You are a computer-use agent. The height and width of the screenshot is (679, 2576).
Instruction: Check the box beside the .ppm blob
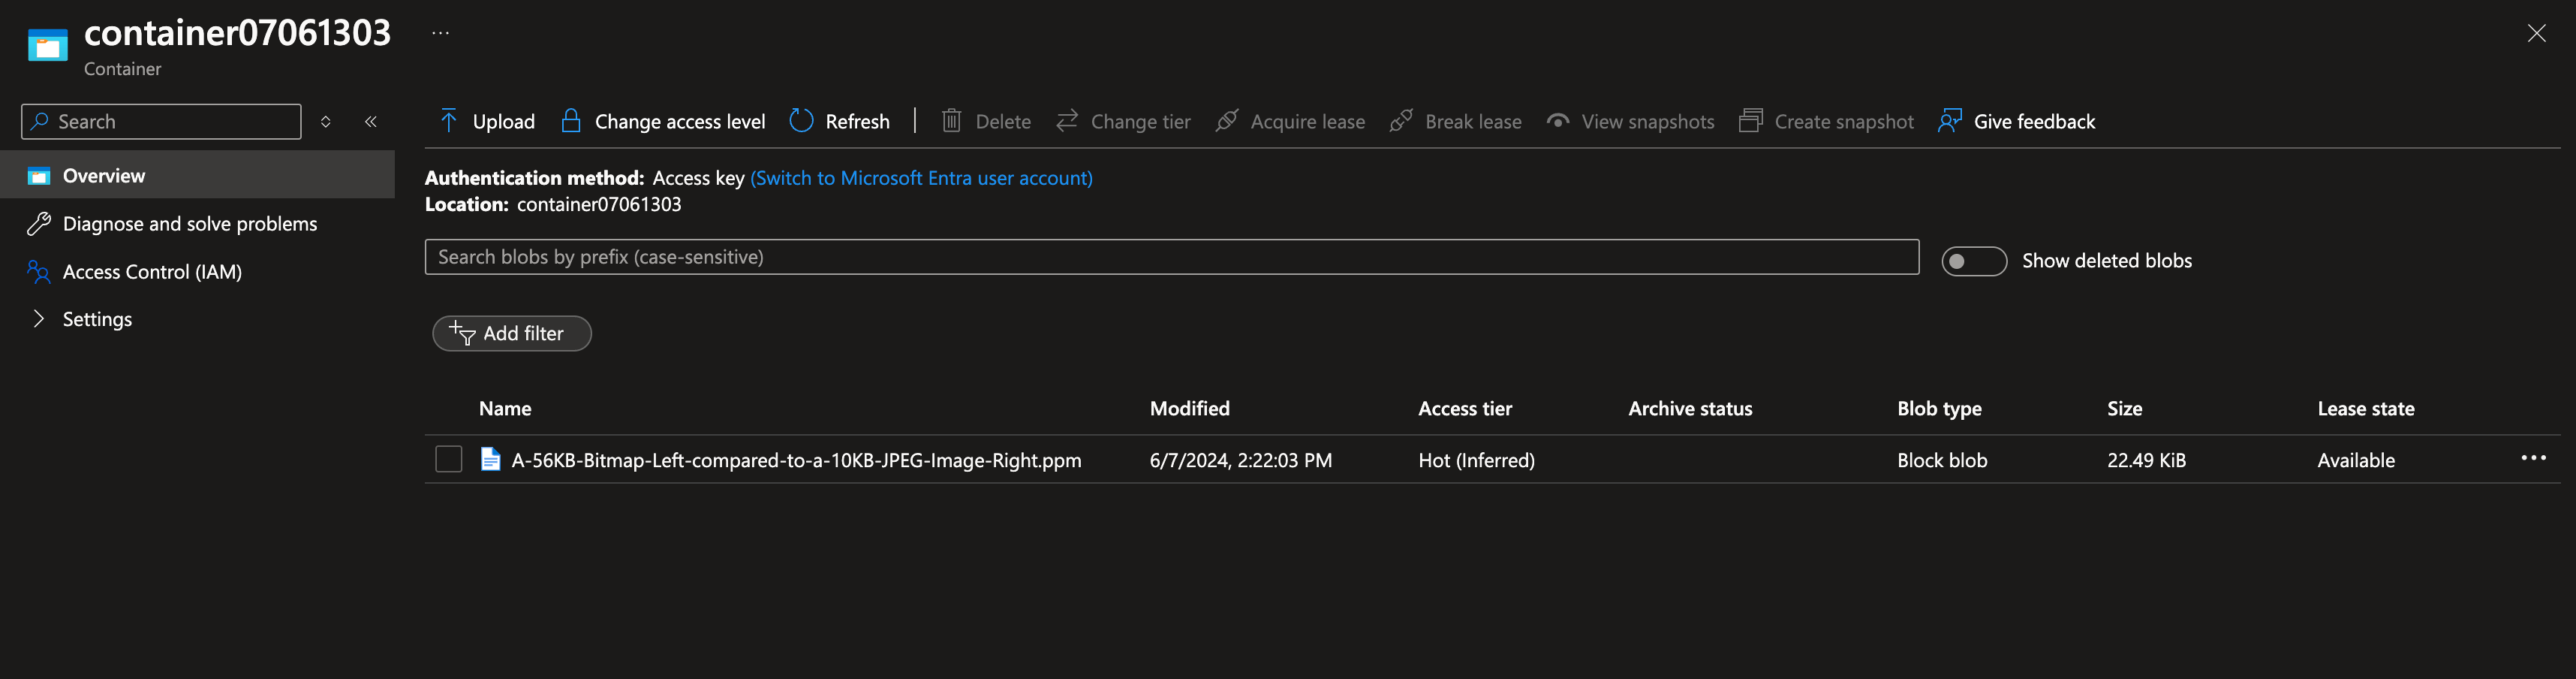tap(448, 459)
